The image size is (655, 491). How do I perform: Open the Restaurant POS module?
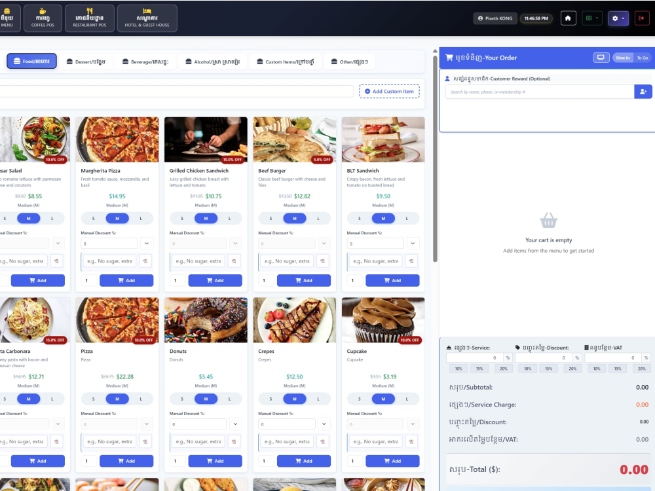pyautogui.click(x=89, y=18)
